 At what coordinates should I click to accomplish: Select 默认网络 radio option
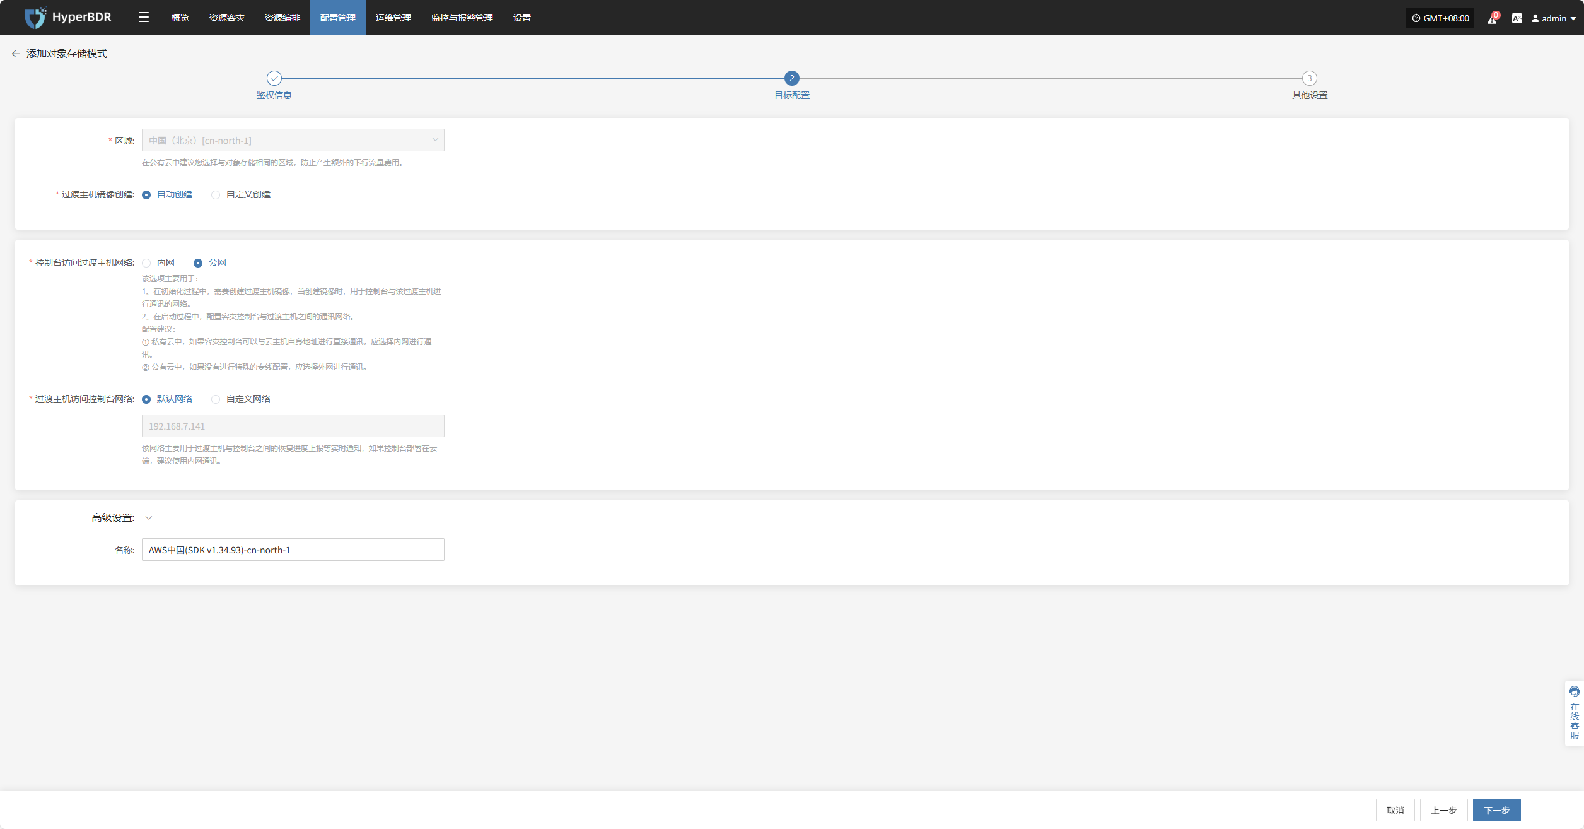point(167,399)
